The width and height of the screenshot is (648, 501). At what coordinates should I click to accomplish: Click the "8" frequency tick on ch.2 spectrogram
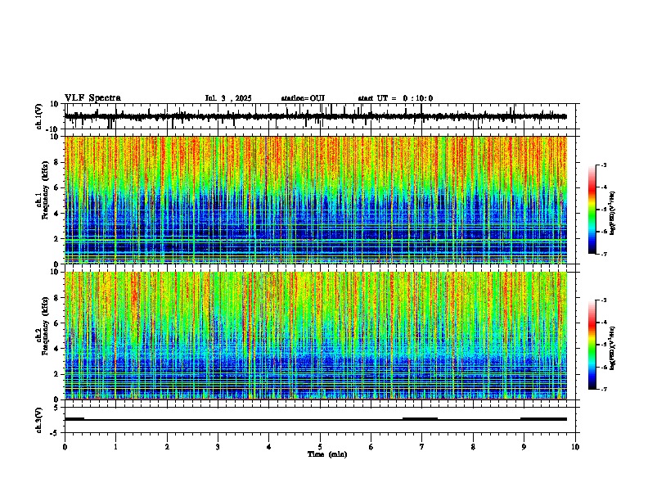click(x=57, y=298)
